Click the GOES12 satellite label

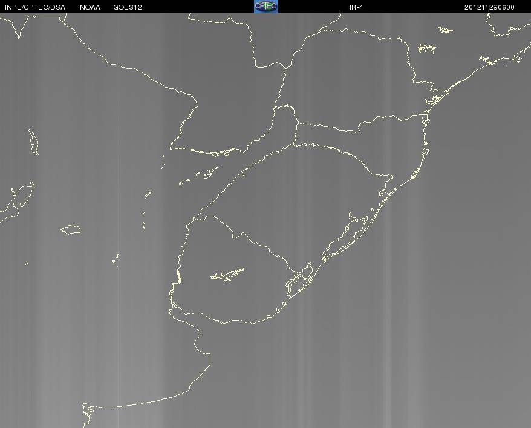click(x=128, y=7)
